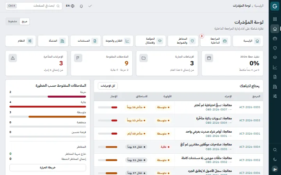The image size is (281, 175).
Task: Open the المنشأة tab
Action: (53, 41)
